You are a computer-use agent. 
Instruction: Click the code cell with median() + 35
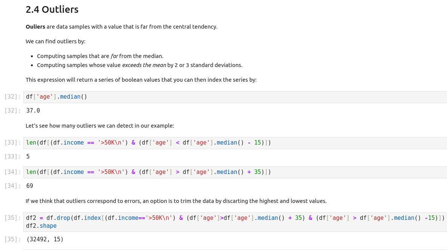point(148,172)
